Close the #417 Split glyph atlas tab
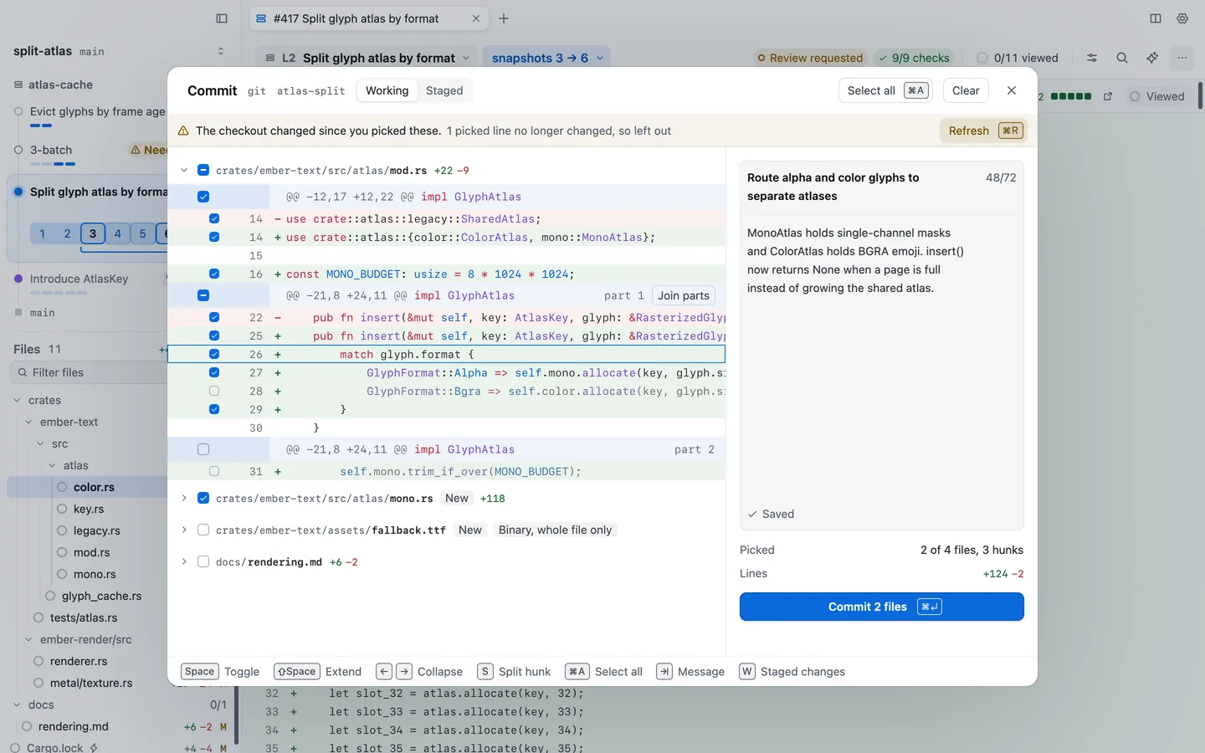Image resolution: width=1205 pixels, height=753 pixels. pos(476,18)
